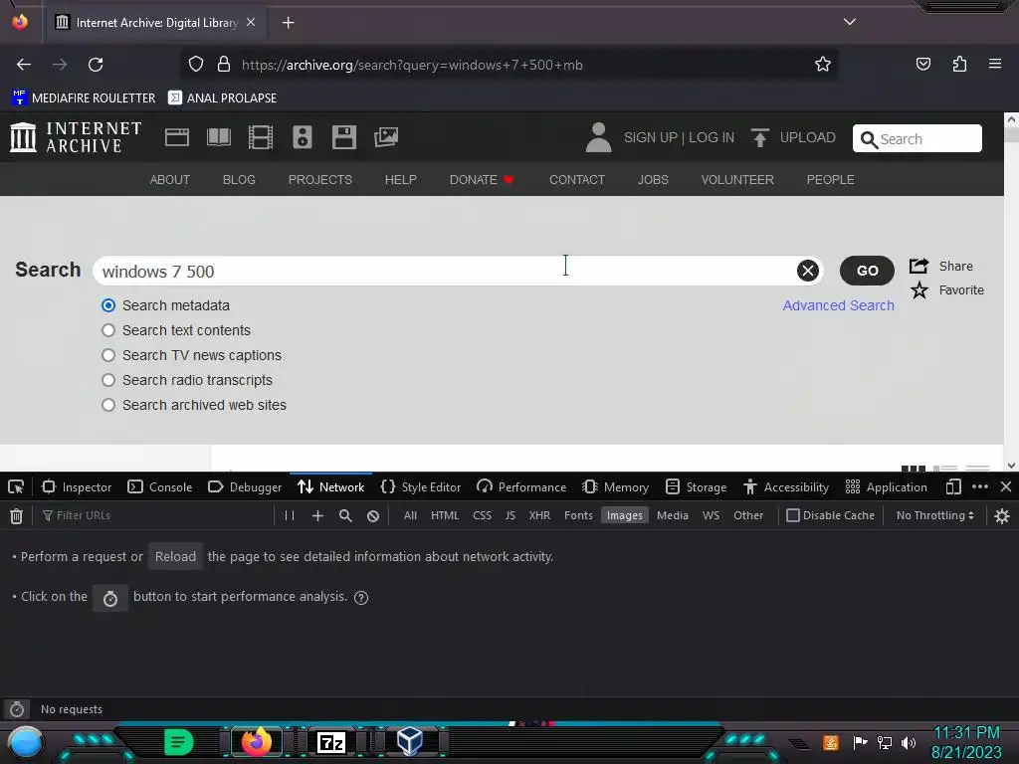Viewport: 1019px width, 764px height.
Task: Open the DONATE nav link
Action: click(482, 180)
